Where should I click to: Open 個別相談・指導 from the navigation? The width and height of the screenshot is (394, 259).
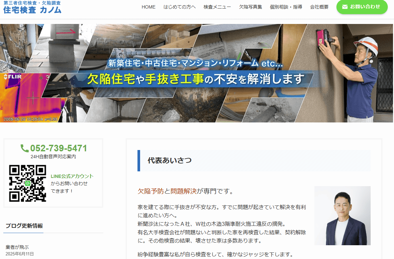click(x=285, y=7)
